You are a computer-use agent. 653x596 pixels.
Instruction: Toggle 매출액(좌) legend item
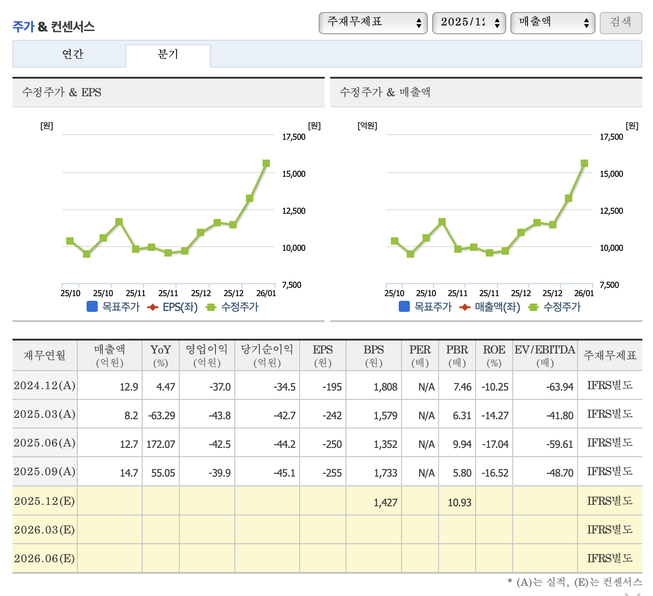[x=490, y=307]
